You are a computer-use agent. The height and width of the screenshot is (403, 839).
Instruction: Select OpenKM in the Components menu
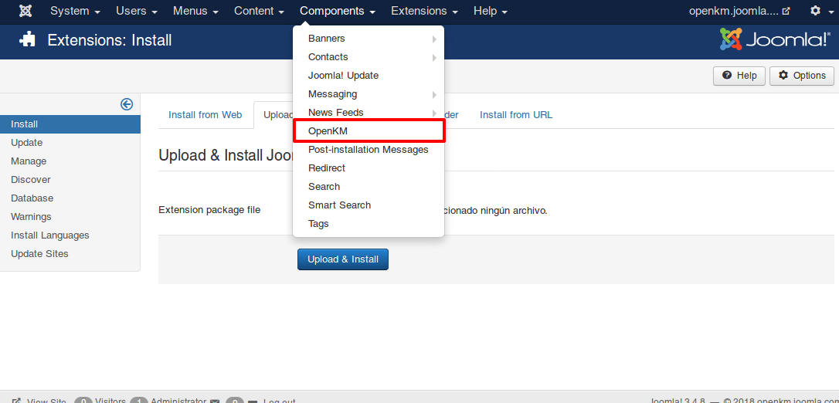[369, 131]
